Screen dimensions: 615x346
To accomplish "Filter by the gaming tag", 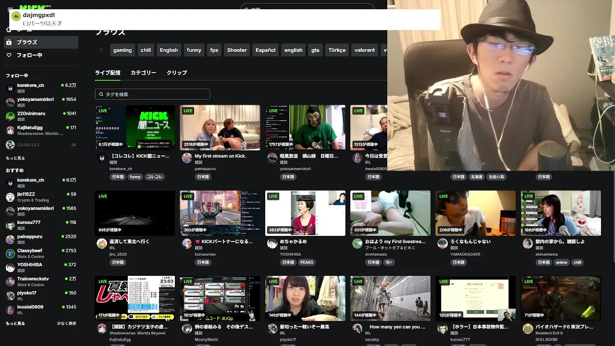I will pos(123,50).
